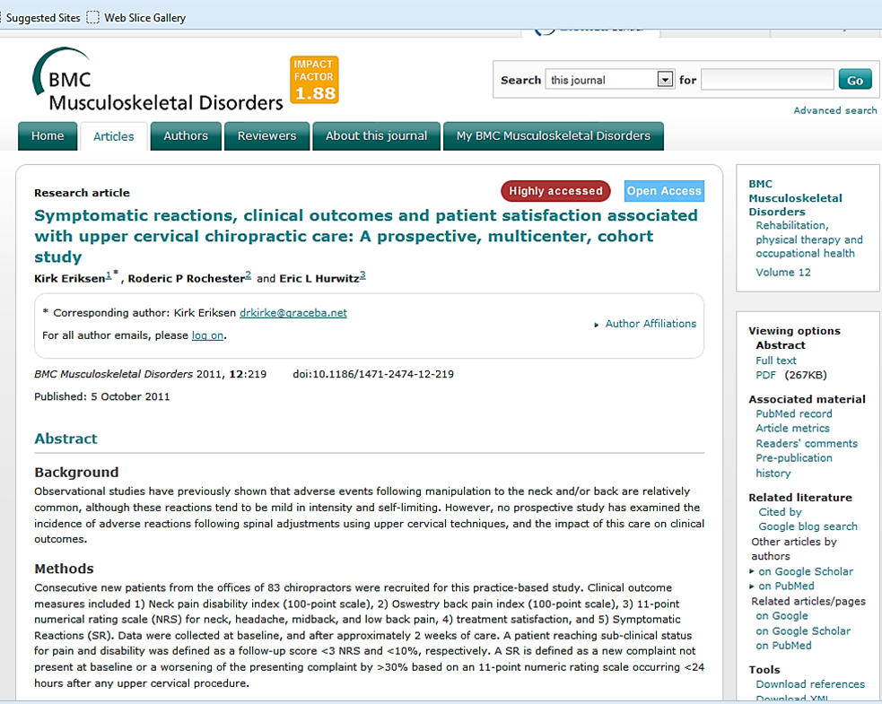Click the Web Slice Gallery icon

point(92,17)
